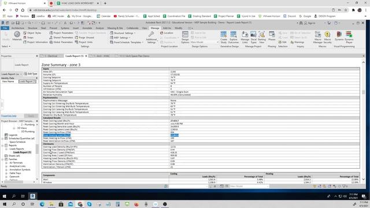Open Macro Security
Image resolution: width=370 pixels, height=208 pixels.
[327, 37]
